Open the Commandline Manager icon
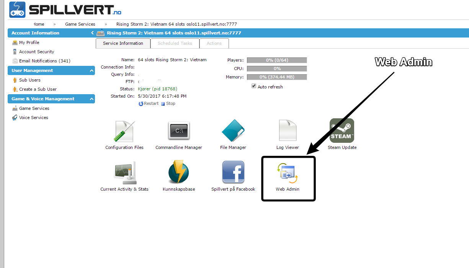This screenshot has height=268, width=469. pos(179,131)
